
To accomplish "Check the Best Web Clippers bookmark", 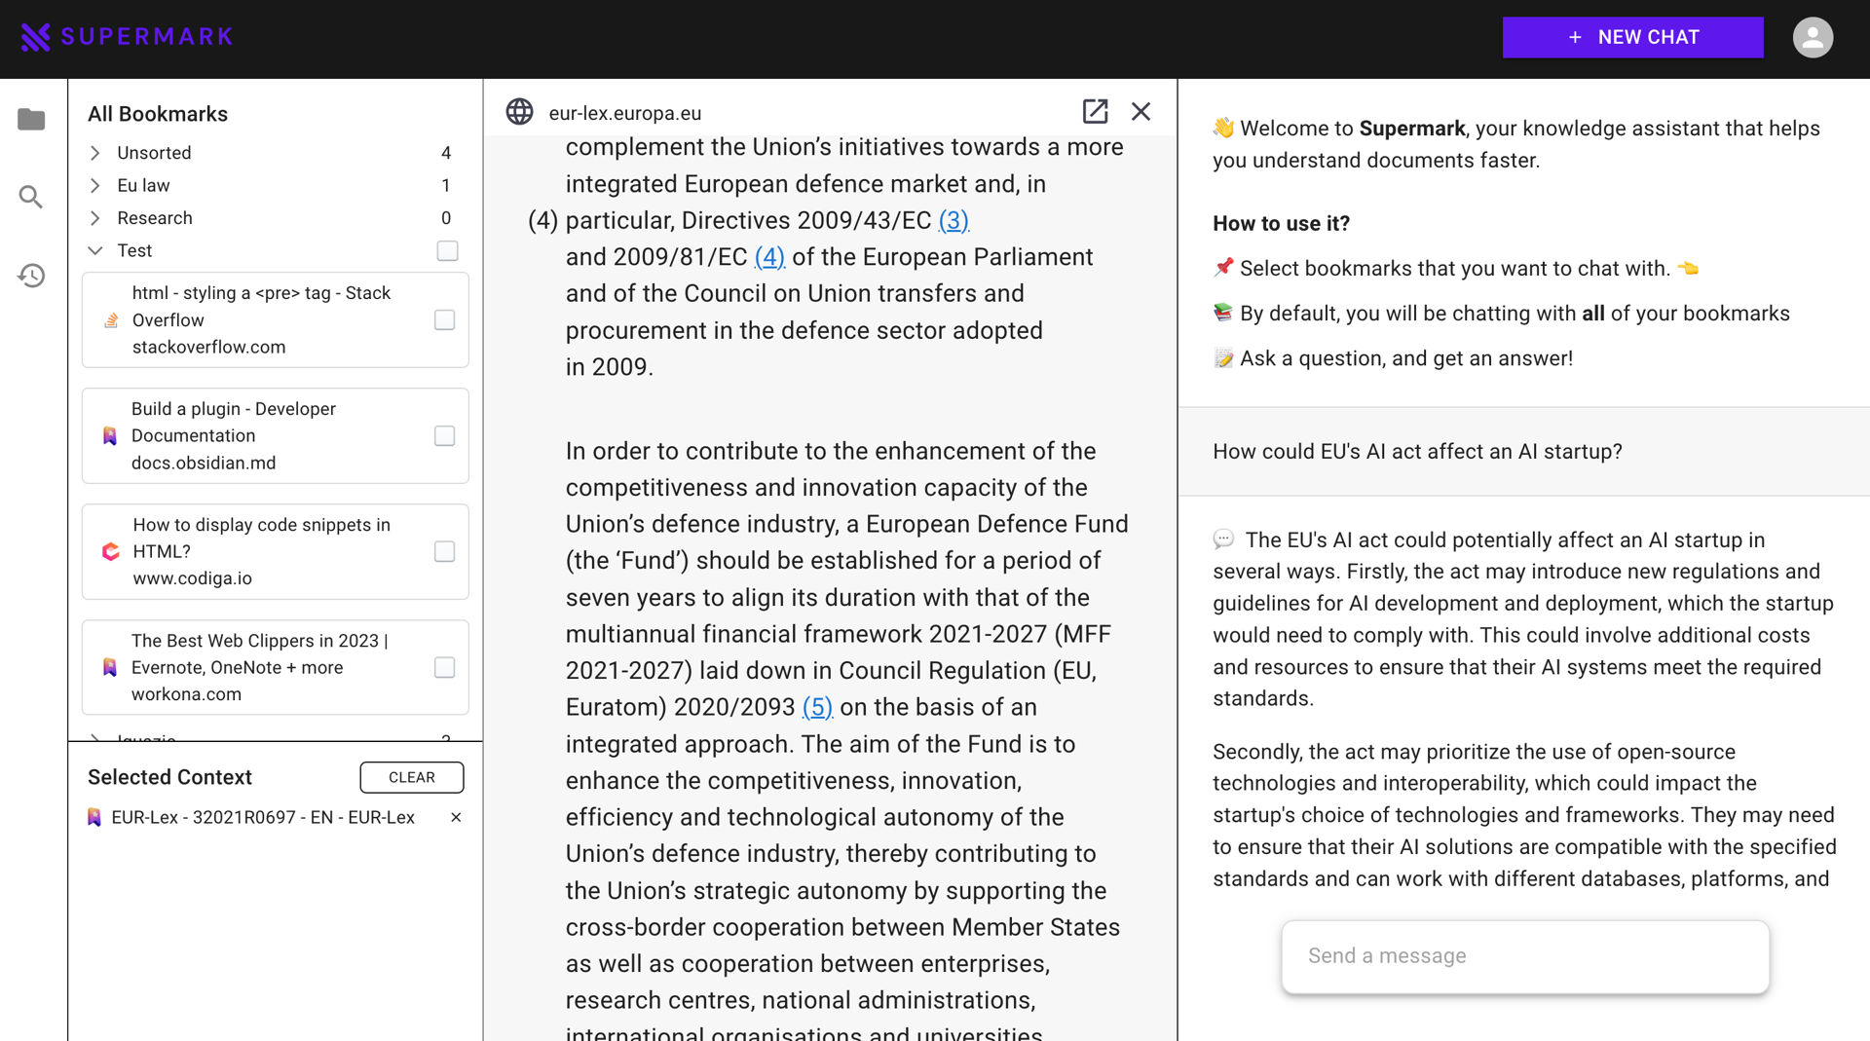I will tap(444, 668).
